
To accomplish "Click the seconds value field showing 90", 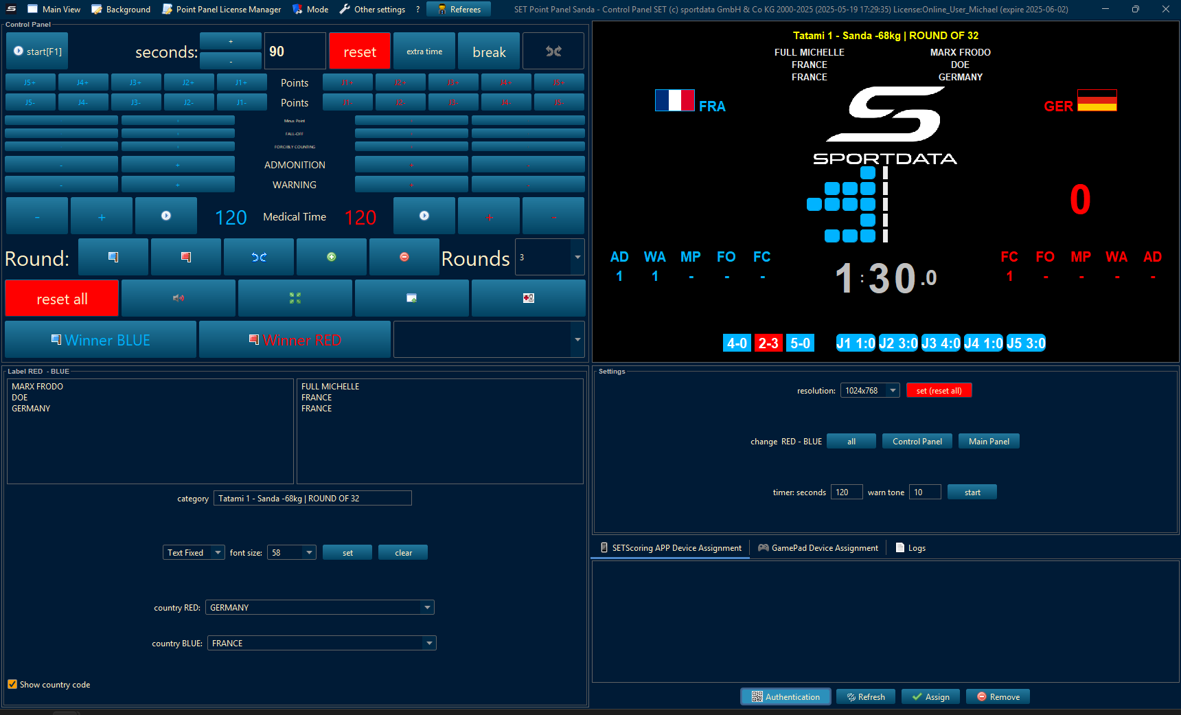I will coord(295,52).
